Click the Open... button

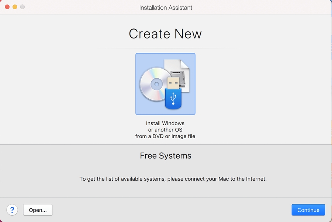pos(38,210)
